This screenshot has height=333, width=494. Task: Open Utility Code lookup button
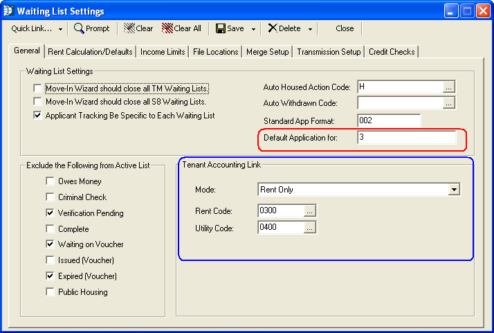tap(310, 227)
